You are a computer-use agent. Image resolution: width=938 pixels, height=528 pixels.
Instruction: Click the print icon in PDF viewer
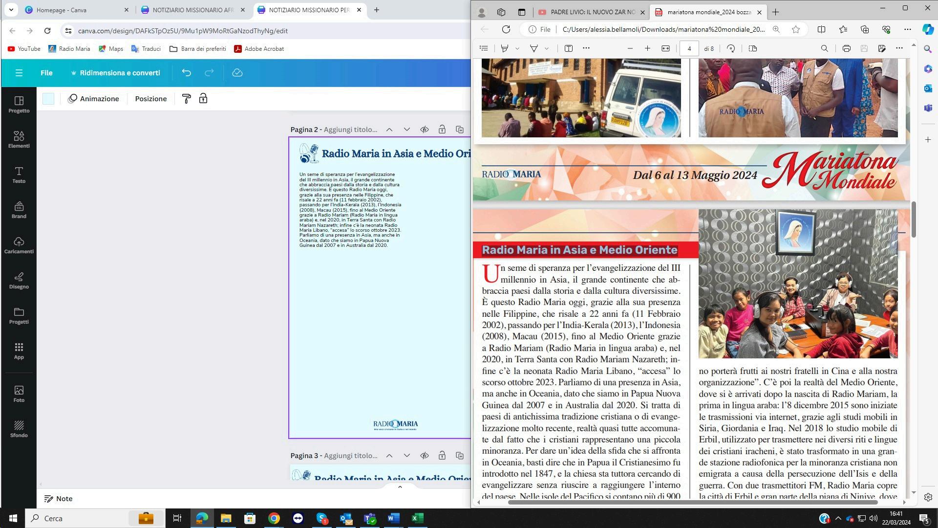(846, 48)
